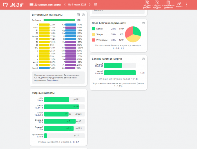The height and width of the screenshot is (149, 197).
Task: Go to the previous day with left arrow
Action: pos(65,5)
